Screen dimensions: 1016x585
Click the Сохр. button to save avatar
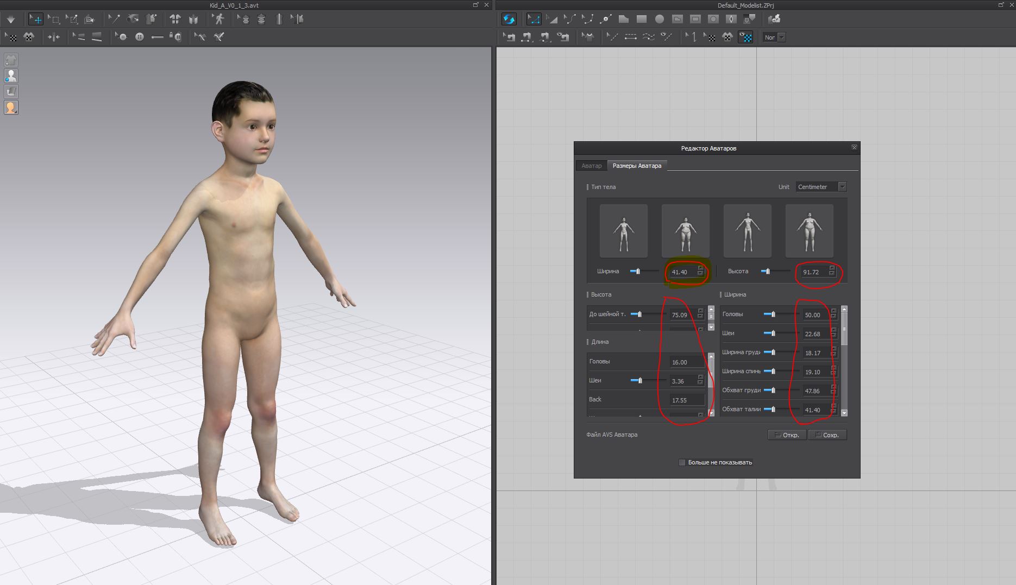pos(827,435)
